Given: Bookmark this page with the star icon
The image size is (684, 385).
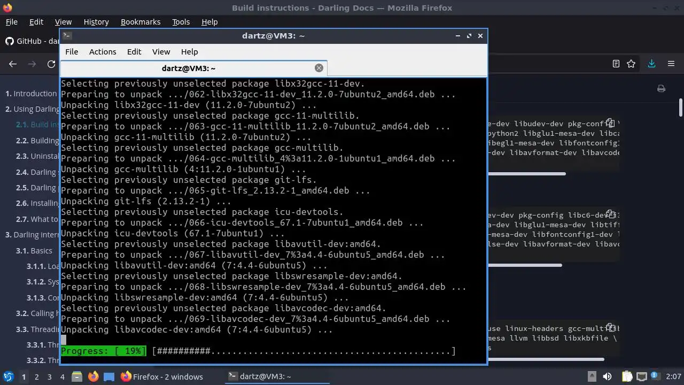Looking at the screenshot, I should point(631,64).
